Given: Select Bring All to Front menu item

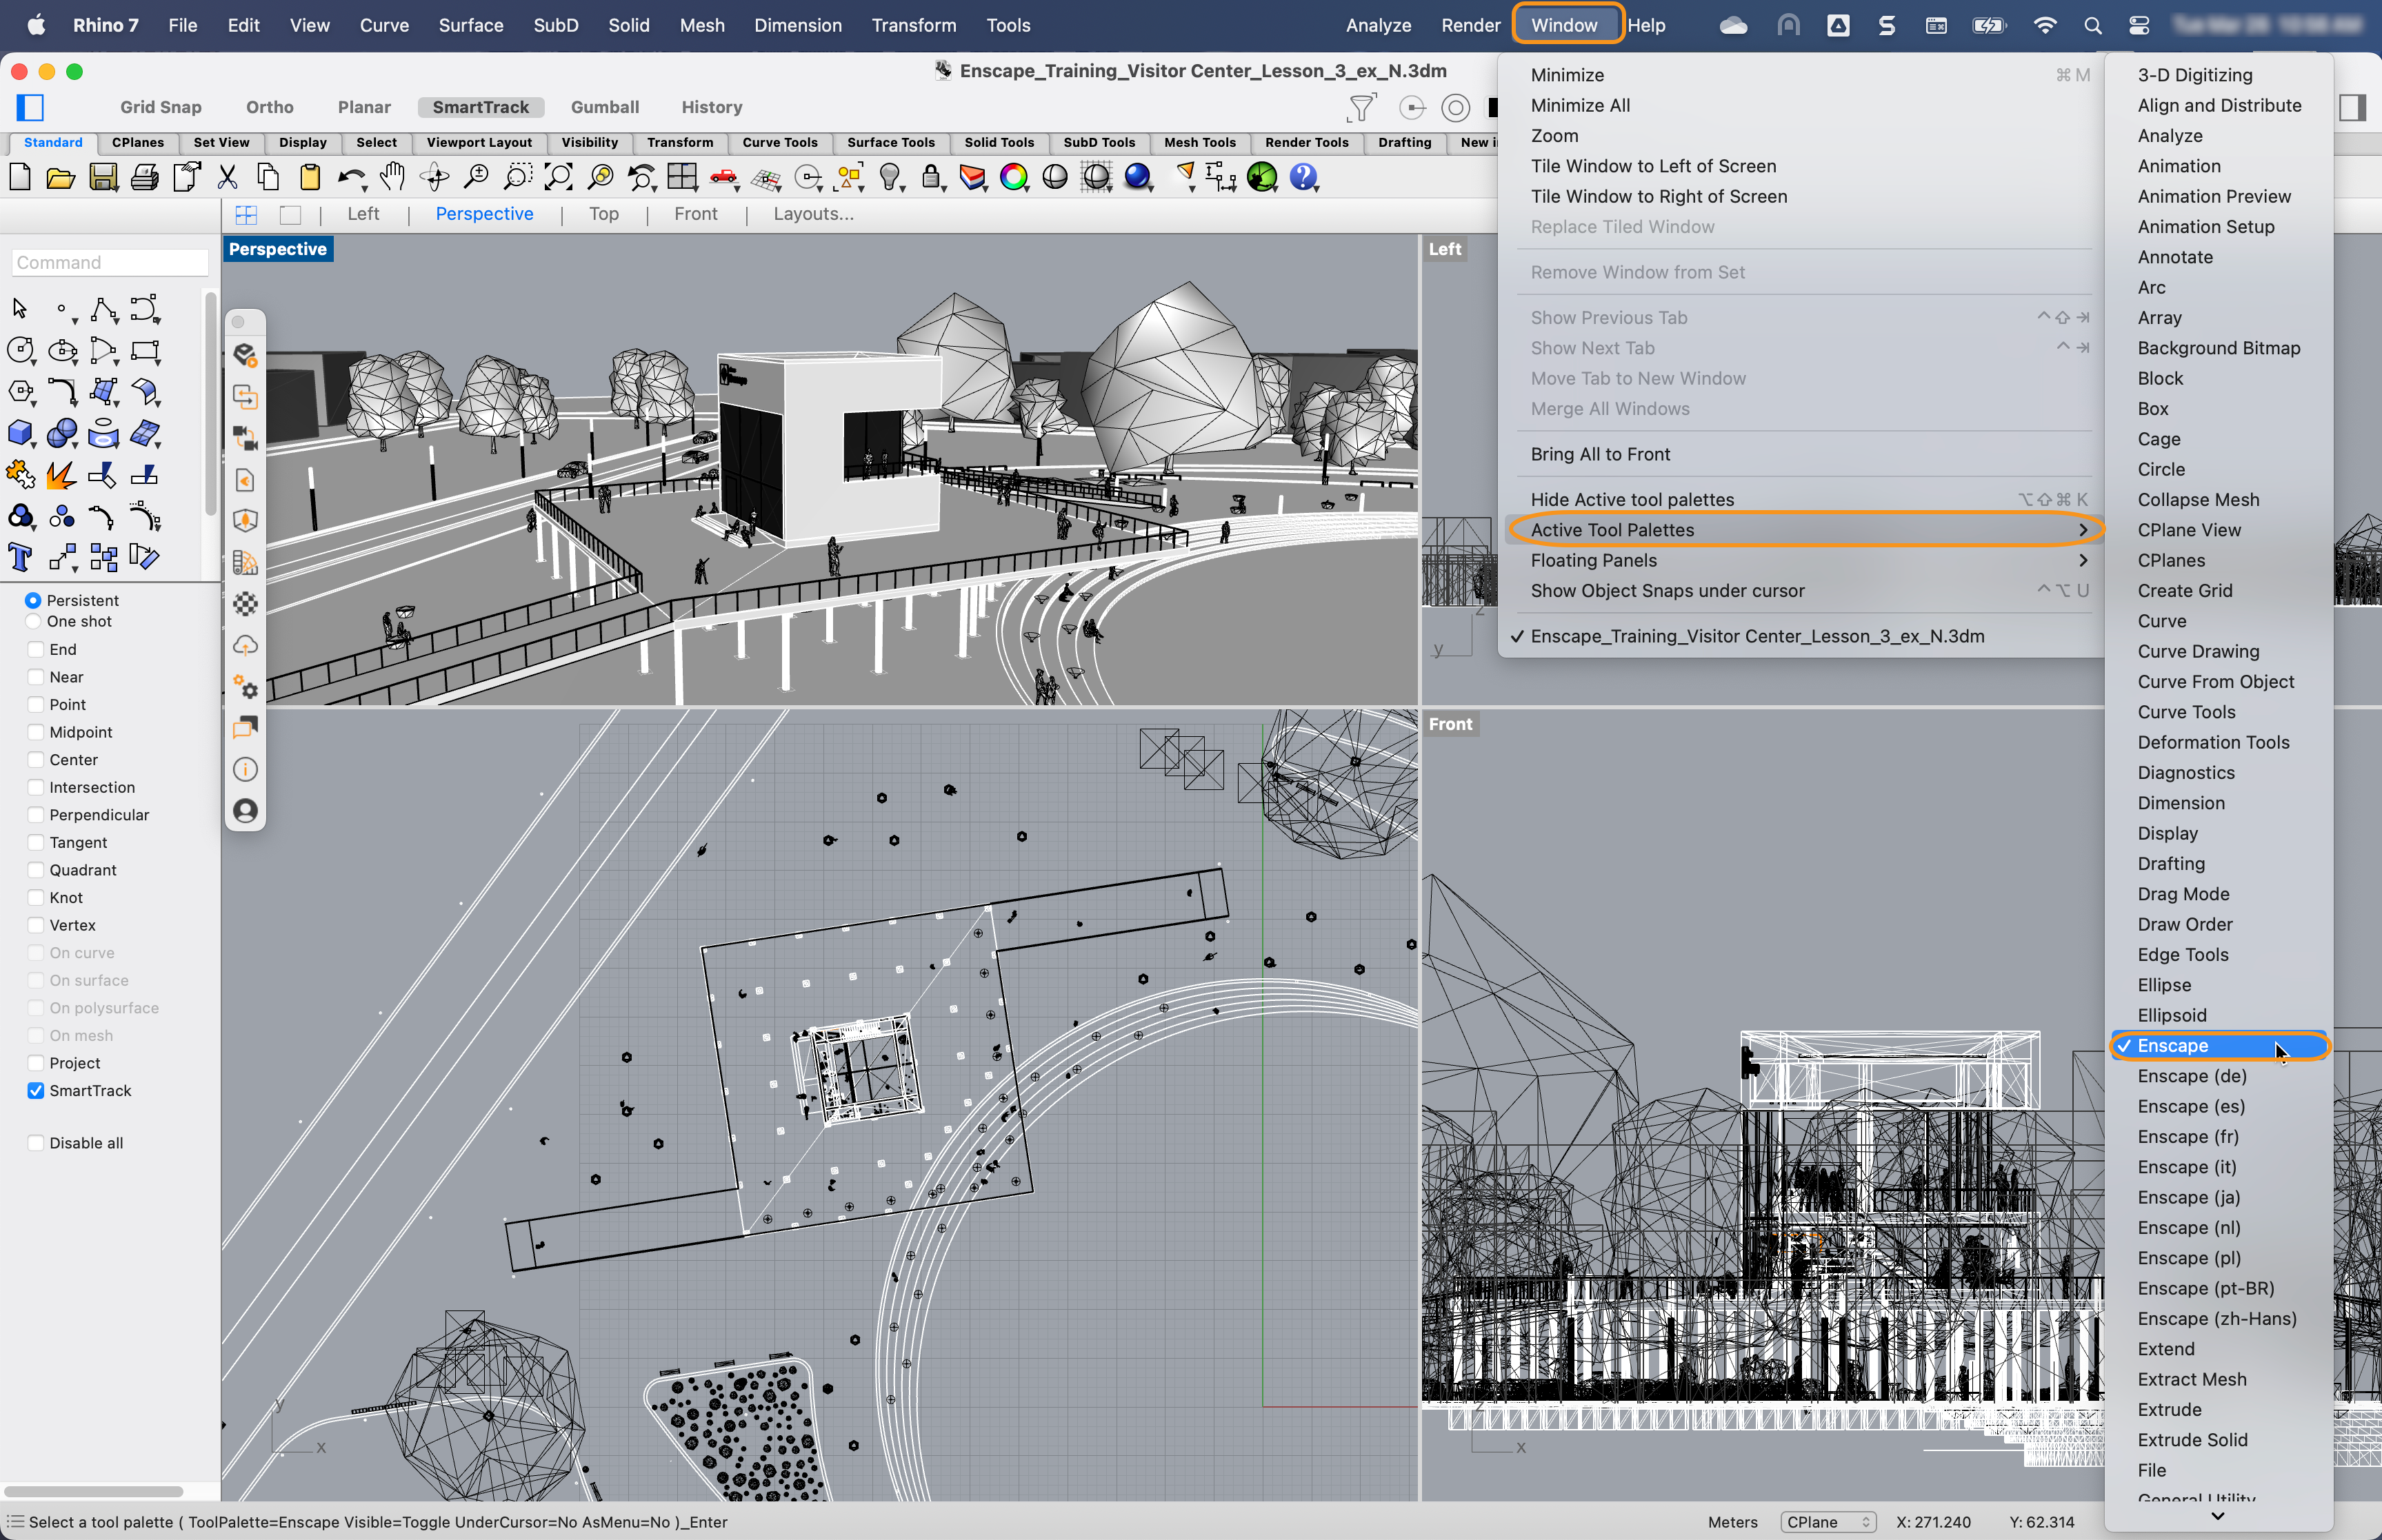Looking at the screenshot, I should coord(1600,454).
